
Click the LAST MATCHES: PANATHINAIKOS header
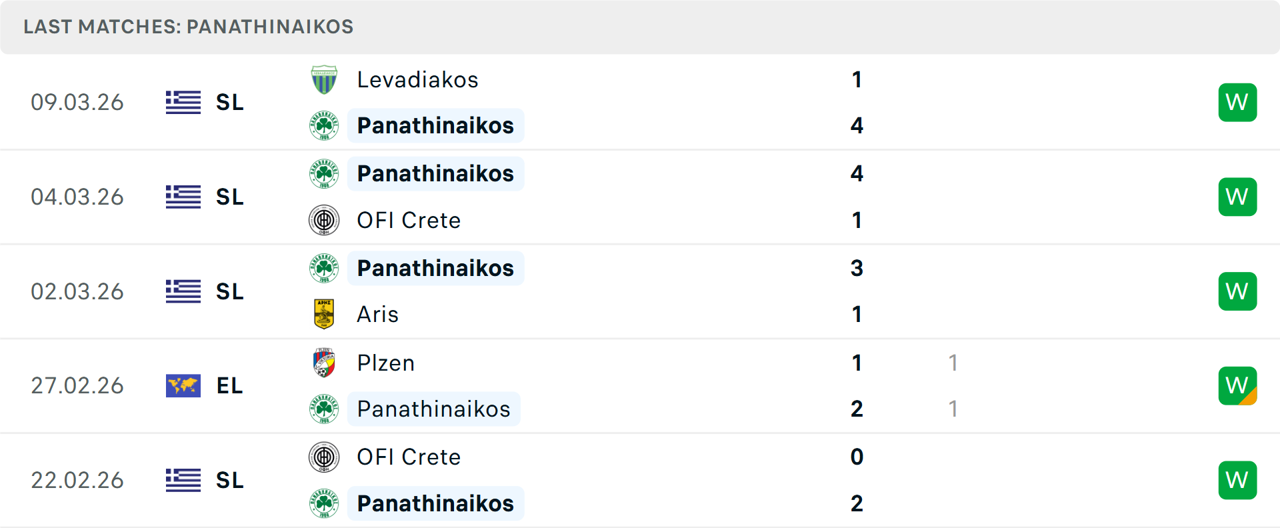[189, 27]
